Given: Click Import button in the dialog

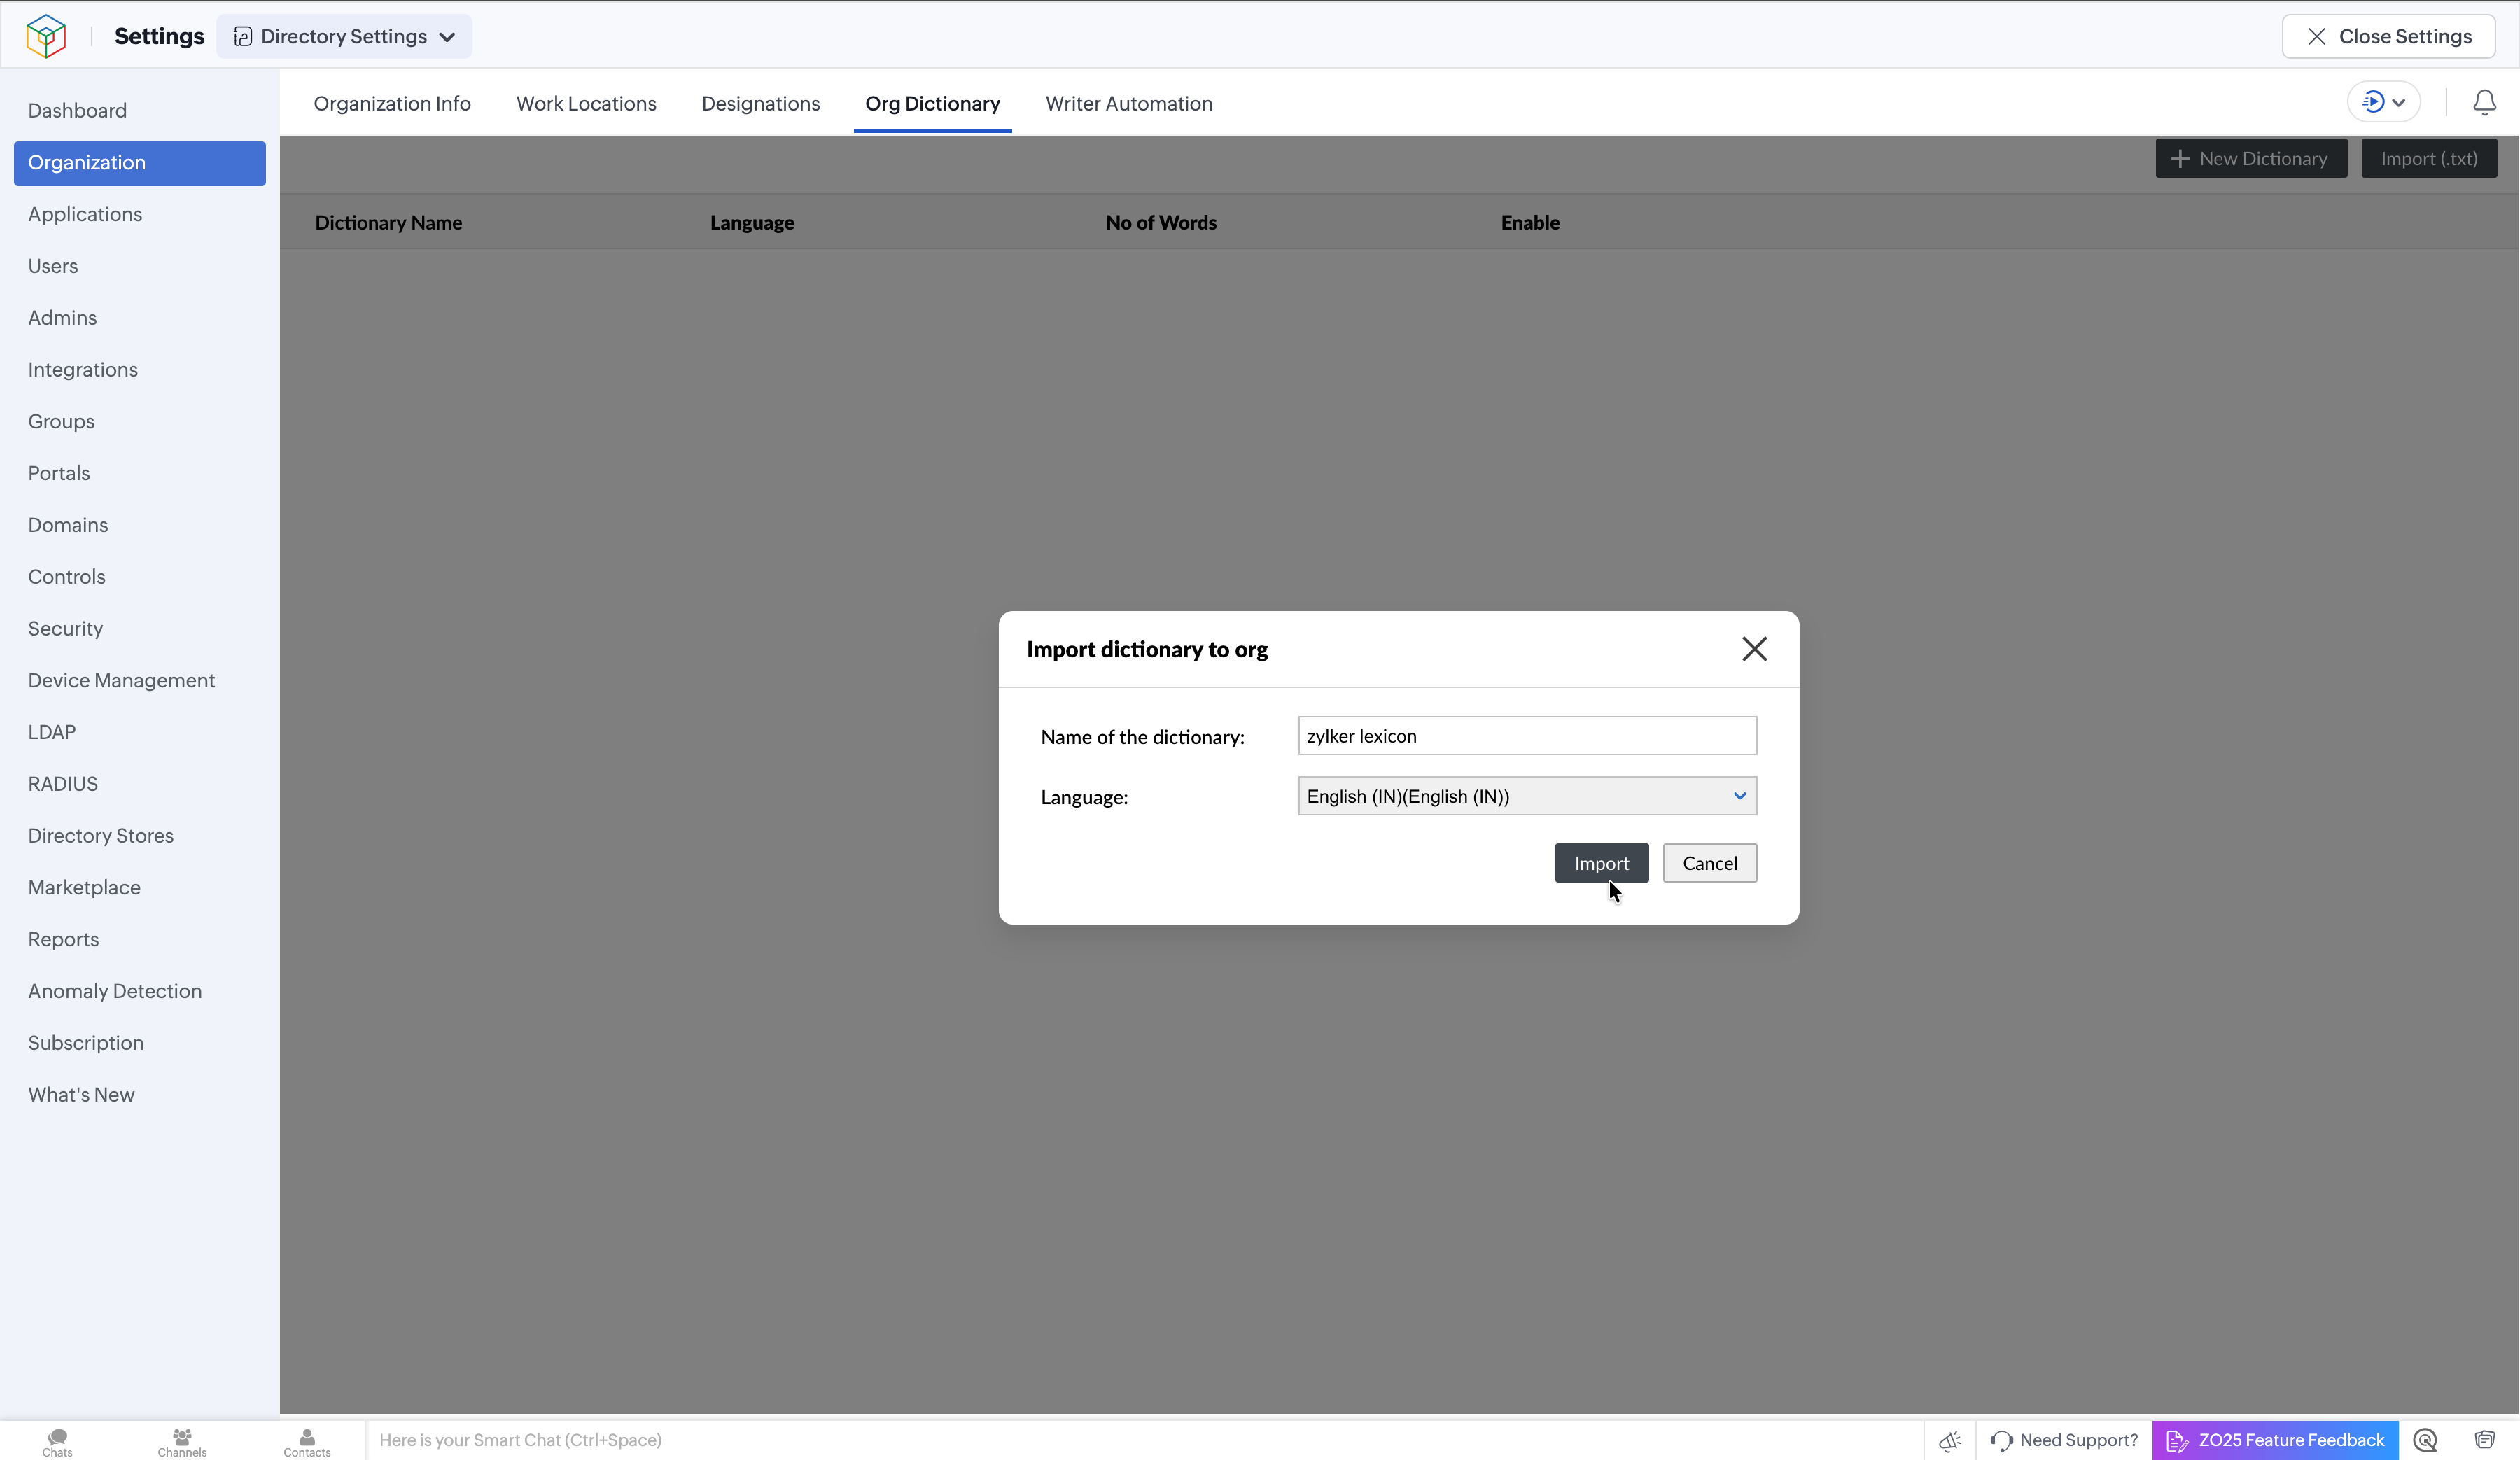Looking at the screenshot, I should [x=1601, y=863].
